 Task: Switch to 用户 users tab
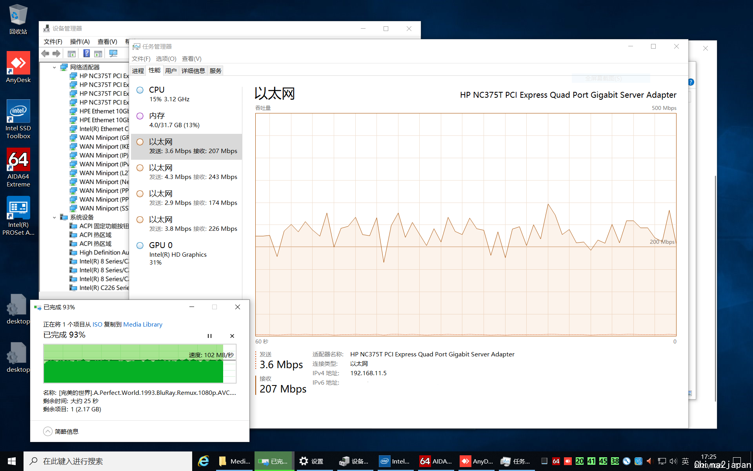click(x=171, y=71)
